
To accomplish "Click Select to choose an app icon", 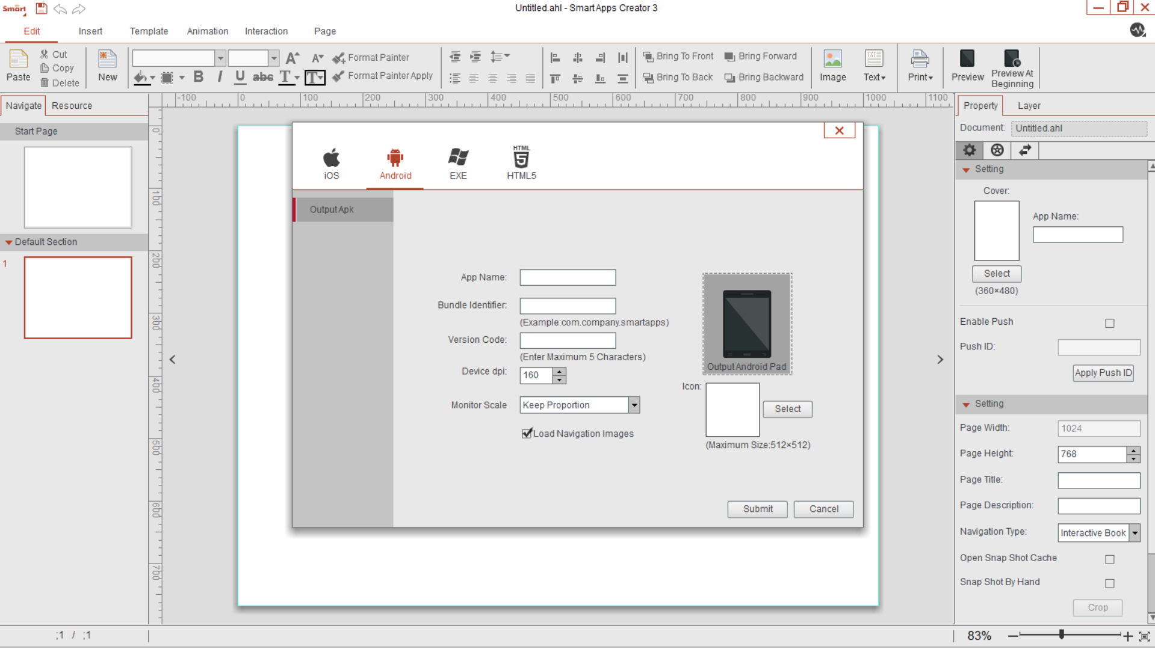I will click(787, 409).
